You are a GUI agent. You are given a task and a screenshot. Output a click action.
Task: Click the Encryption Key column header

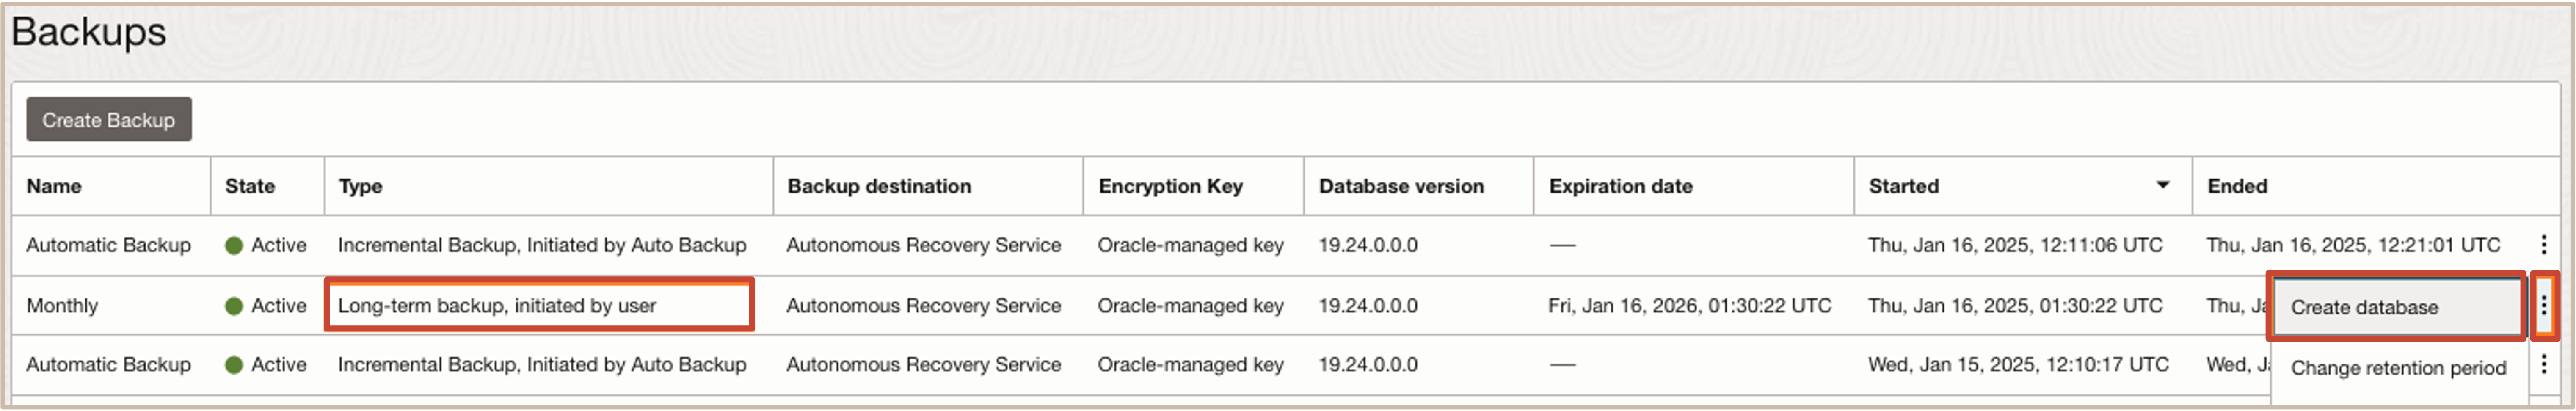pos(1170,186)
